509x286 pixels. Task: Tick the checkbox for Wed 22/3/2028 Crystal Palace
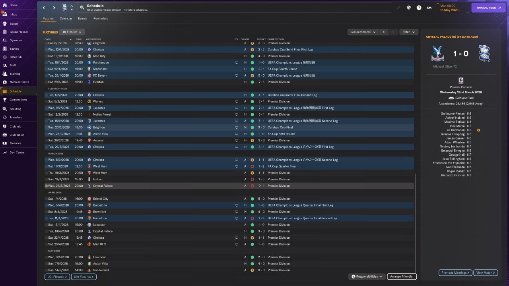click(46, 186)
